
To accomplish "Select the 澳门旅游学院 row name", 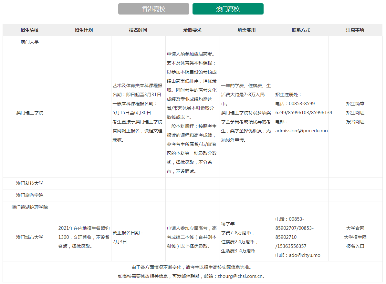I will pyautogui.click(x=30, y=196).
